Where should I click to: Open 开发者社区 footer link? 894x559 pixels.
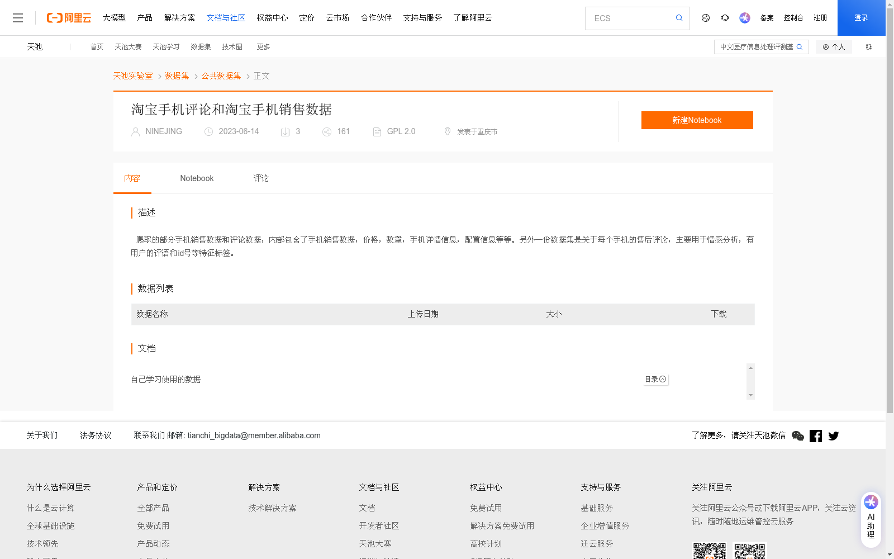379,526
